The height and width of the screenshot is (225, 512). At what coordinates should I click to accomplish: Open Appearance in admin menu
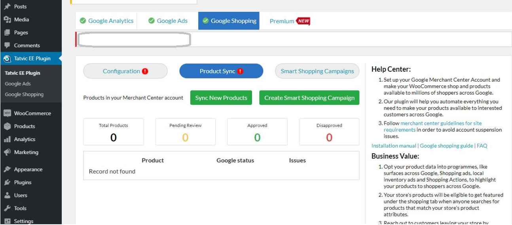pyautogui.click(x=31, y=169)
